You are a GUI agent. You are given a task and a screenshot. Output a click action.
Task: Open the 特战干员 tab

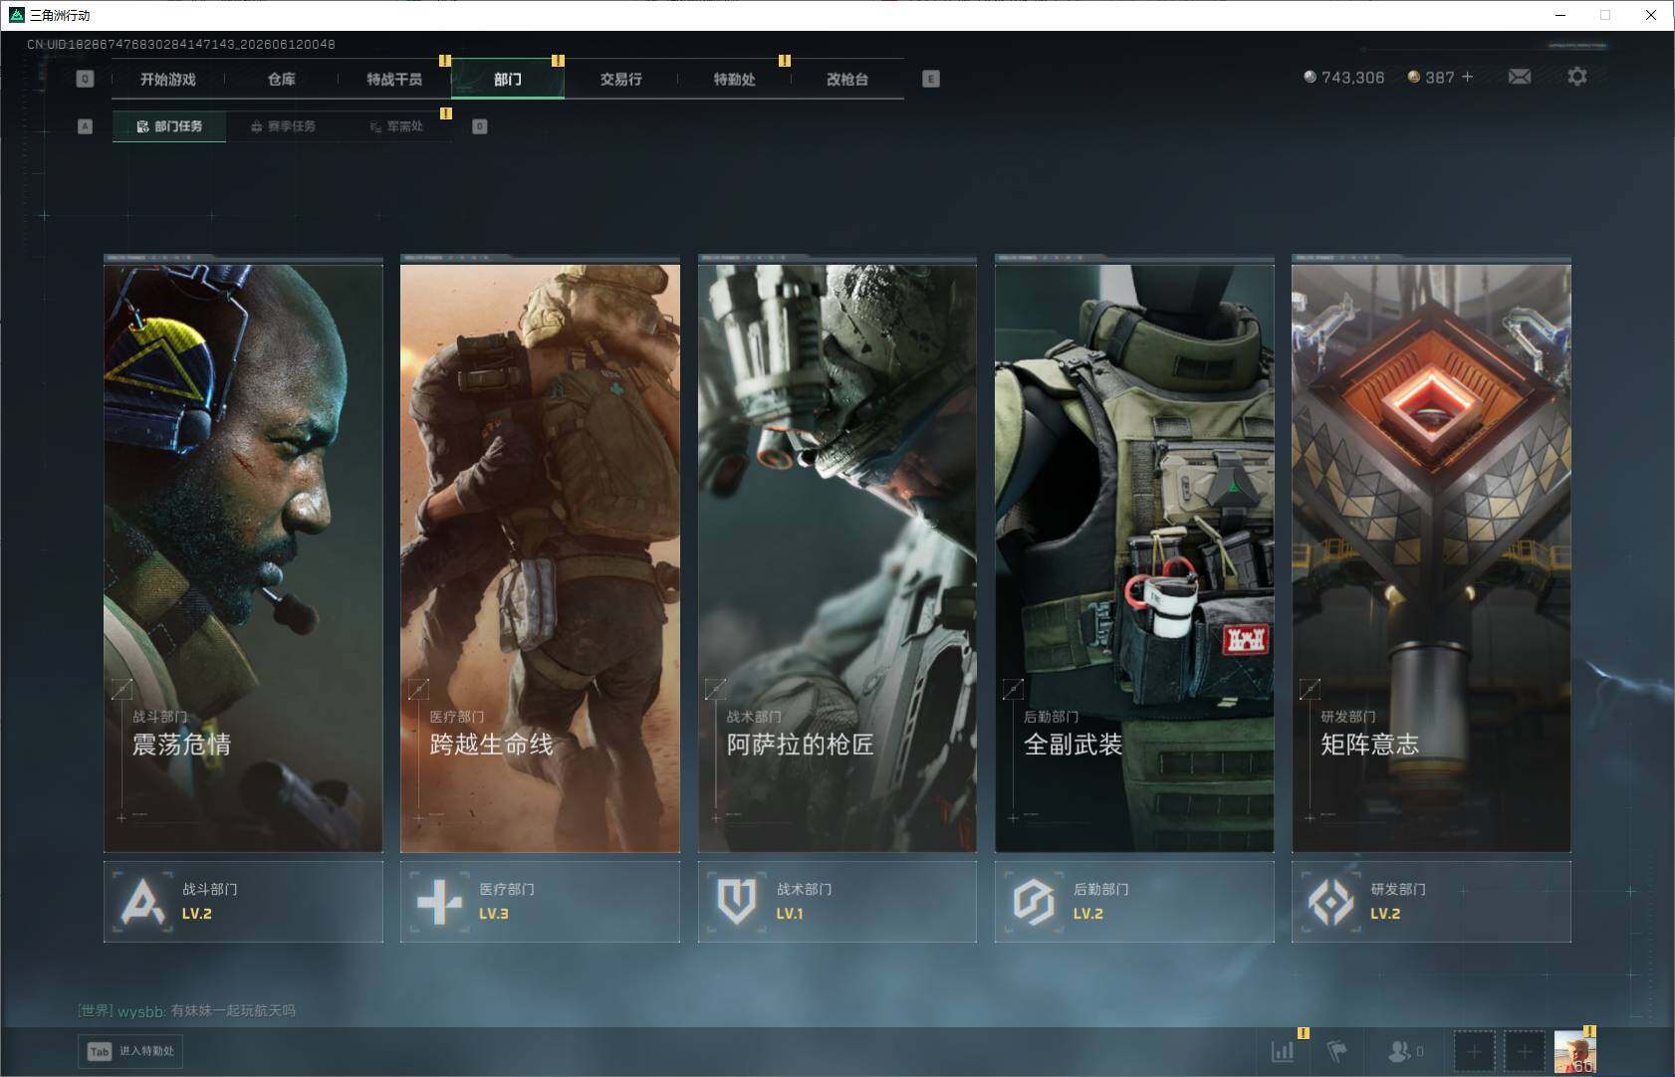point(394,80)
